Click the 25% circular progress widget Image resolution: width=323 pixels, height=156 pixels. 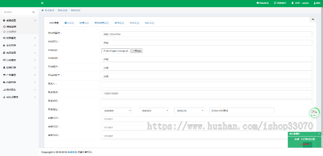(x=314, y=113)
